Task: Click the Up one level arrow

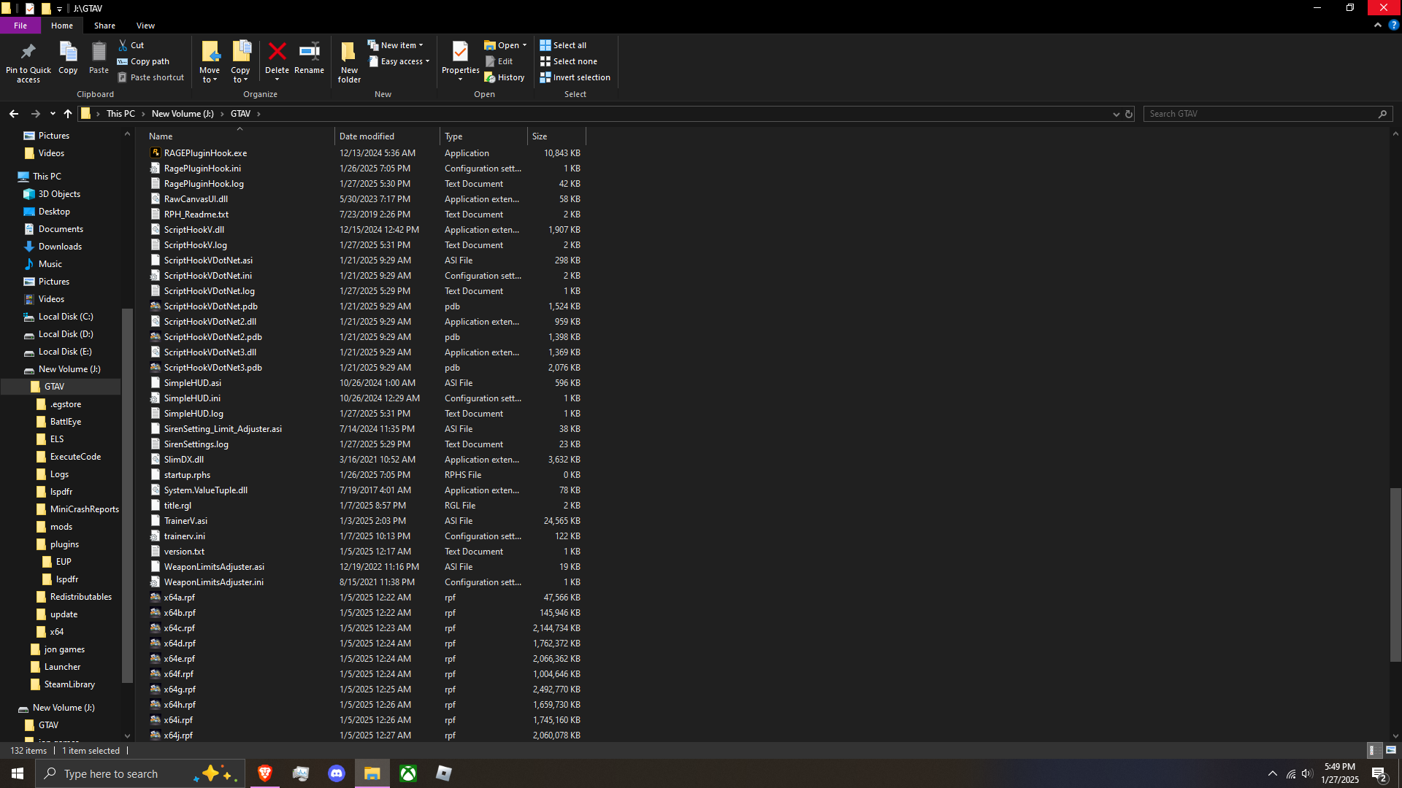Action: (x=68, y=114)
